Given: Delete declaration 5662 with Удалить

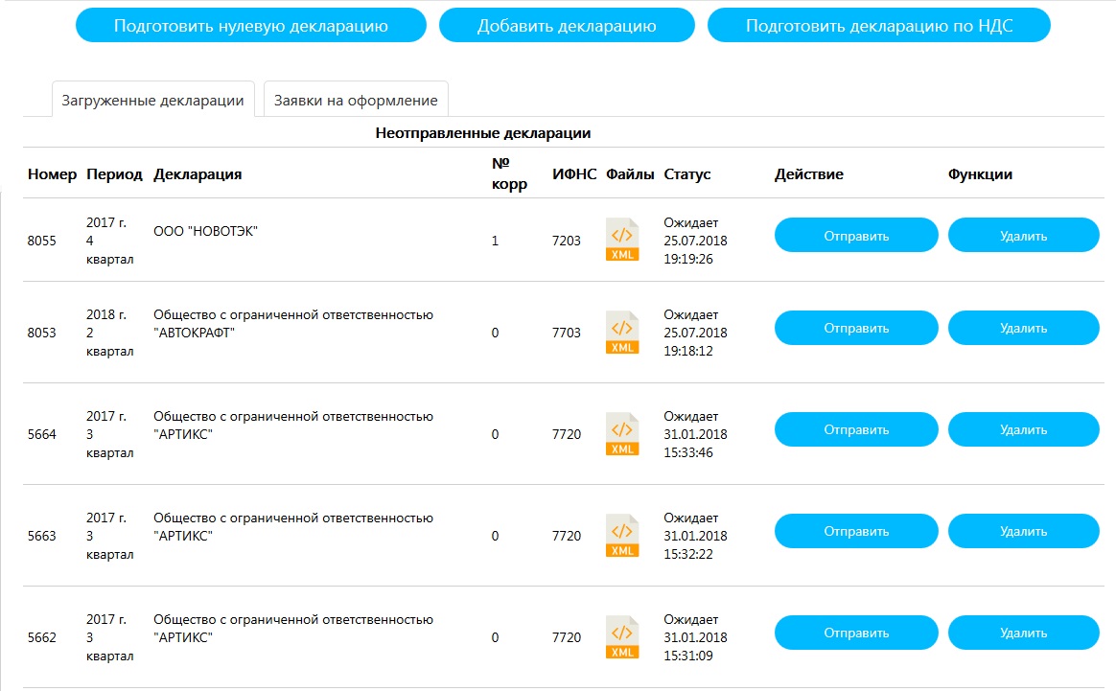Looking at the screenshot, I should (x=1023, y=633).
